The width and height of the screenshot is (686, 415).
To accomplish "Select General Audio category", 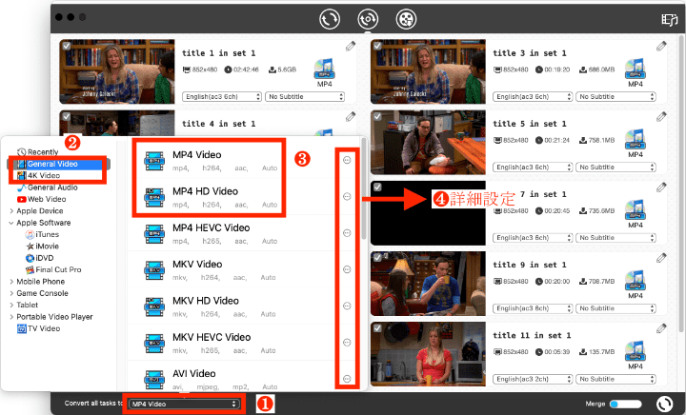I will pyautogui.click(x=48, y=188).
